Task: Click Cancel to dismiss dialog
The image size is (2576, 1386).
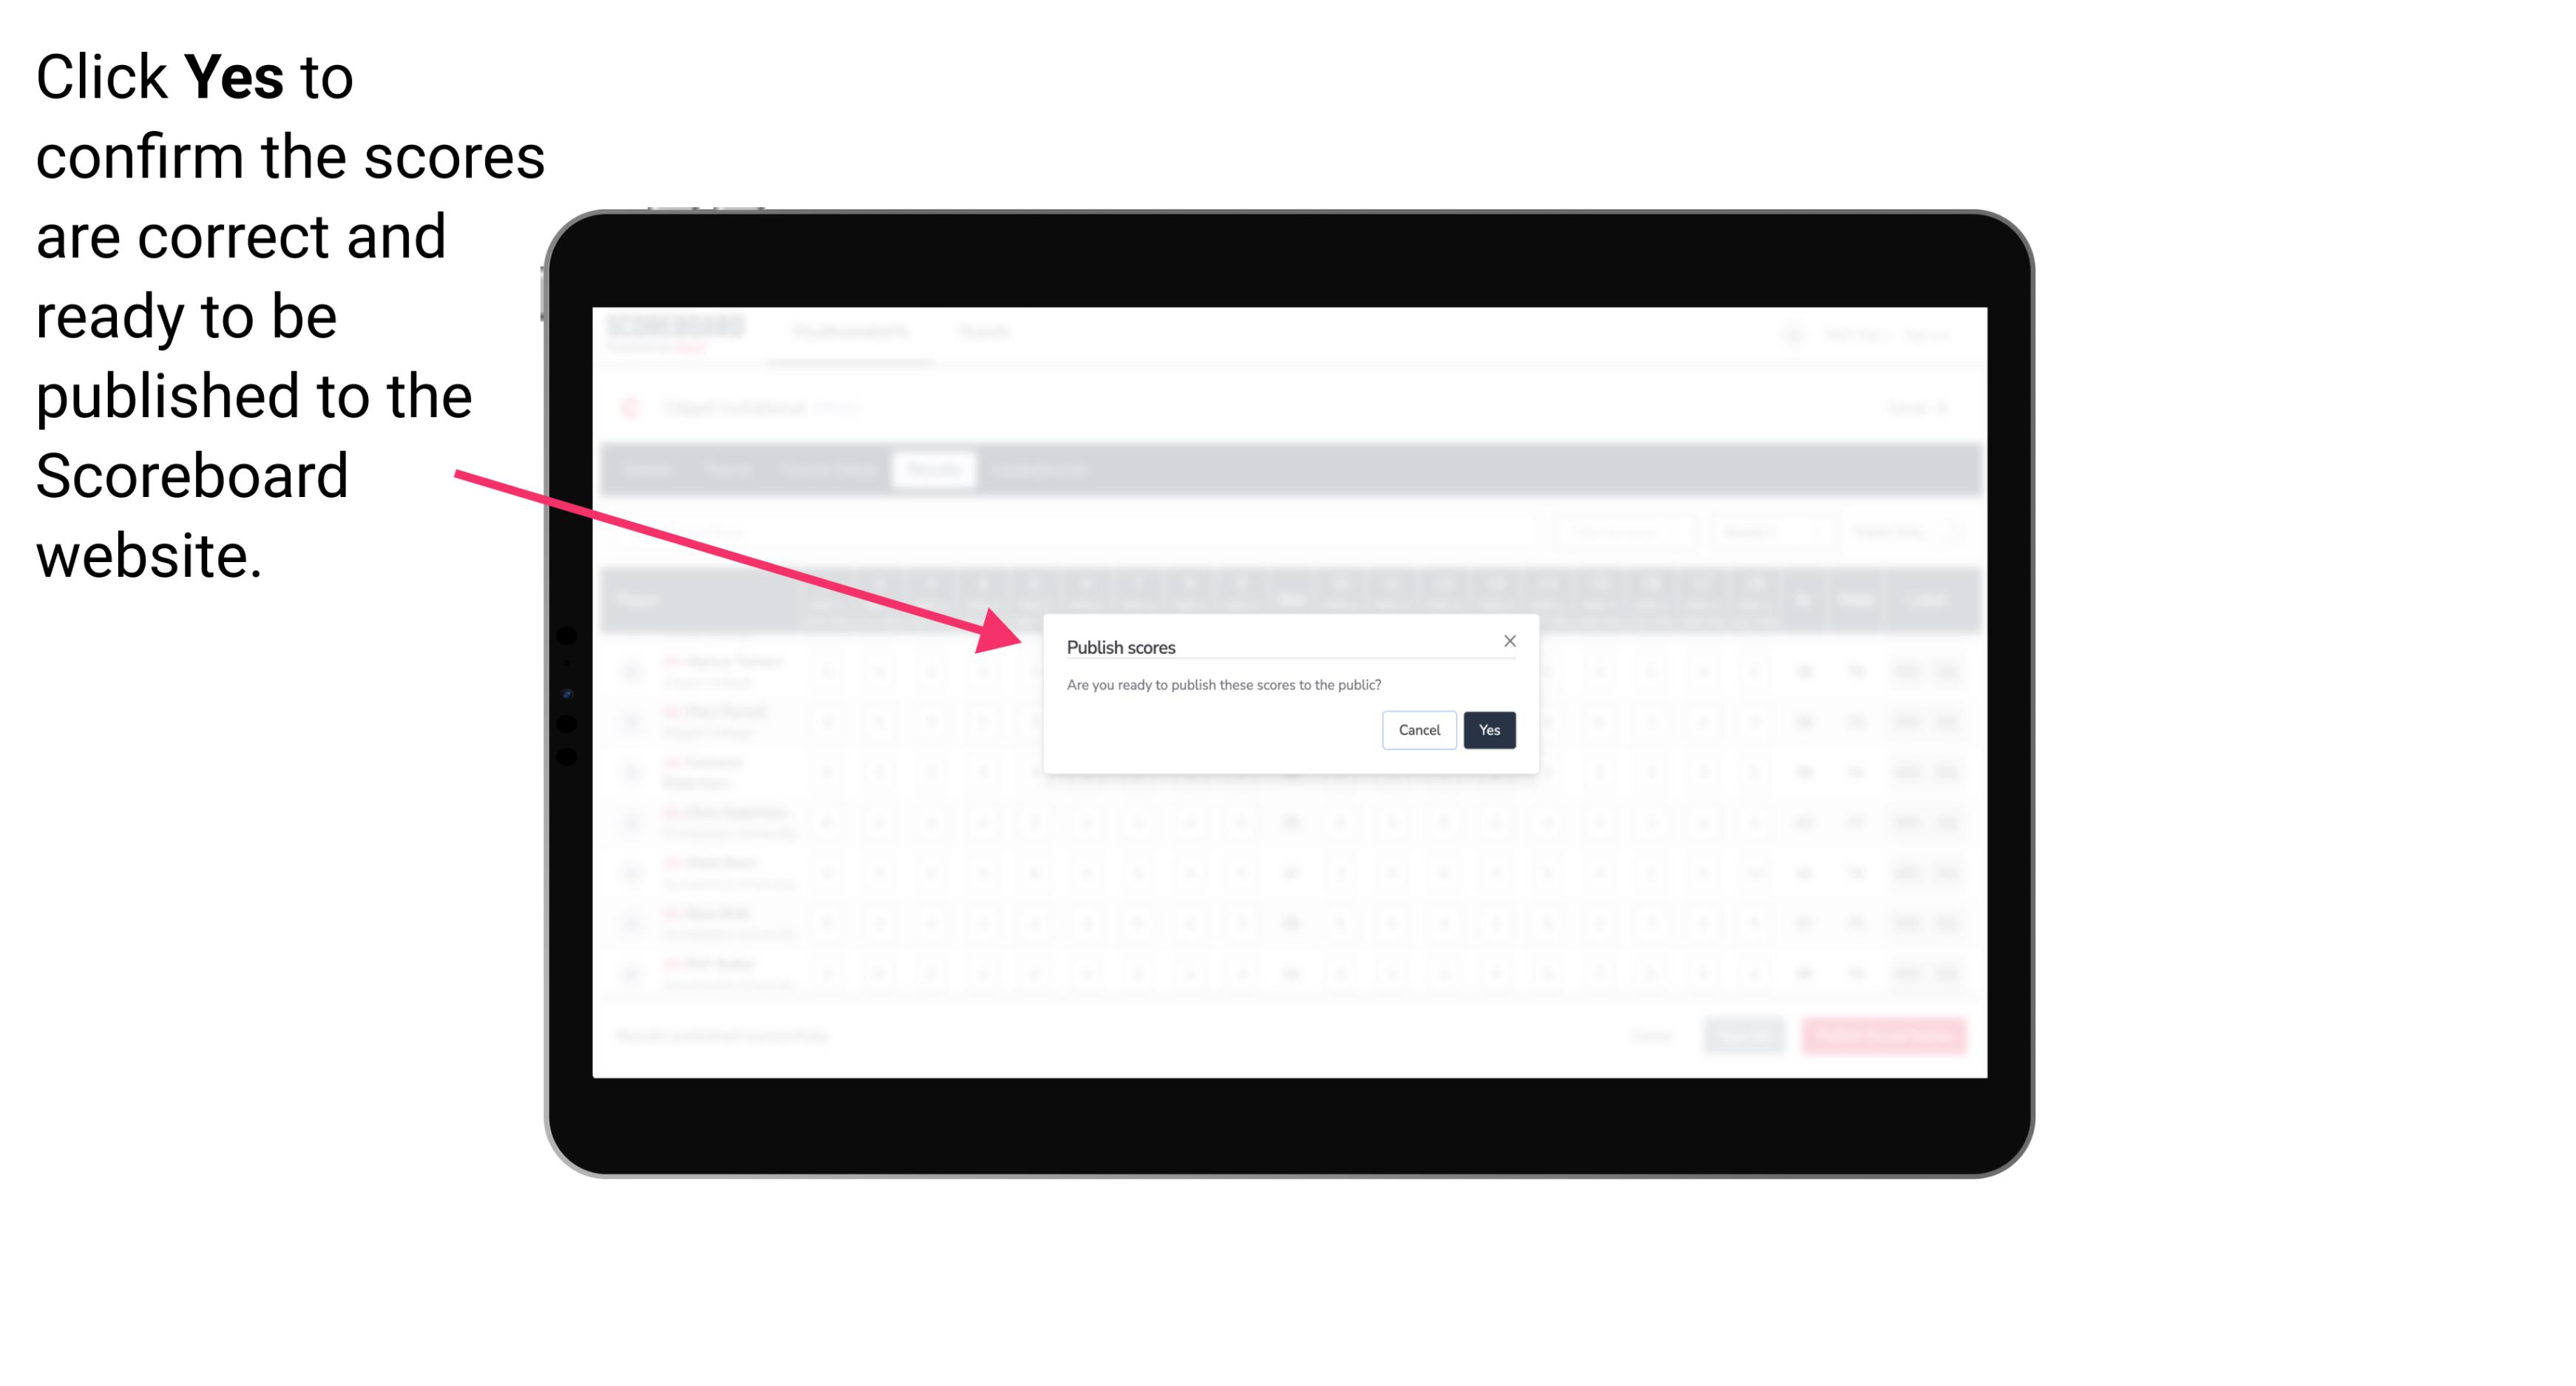Action: (1420, 729)
